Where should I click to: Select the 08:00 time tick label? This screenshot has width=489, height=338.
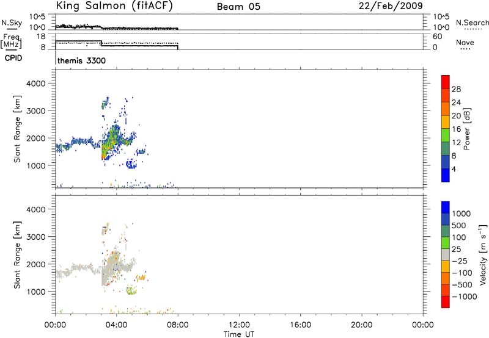point(178,325)
